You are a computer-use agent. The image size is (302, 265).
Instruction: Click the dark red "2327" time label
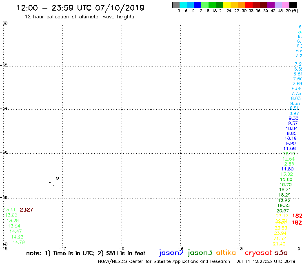[x=26, y=210]
